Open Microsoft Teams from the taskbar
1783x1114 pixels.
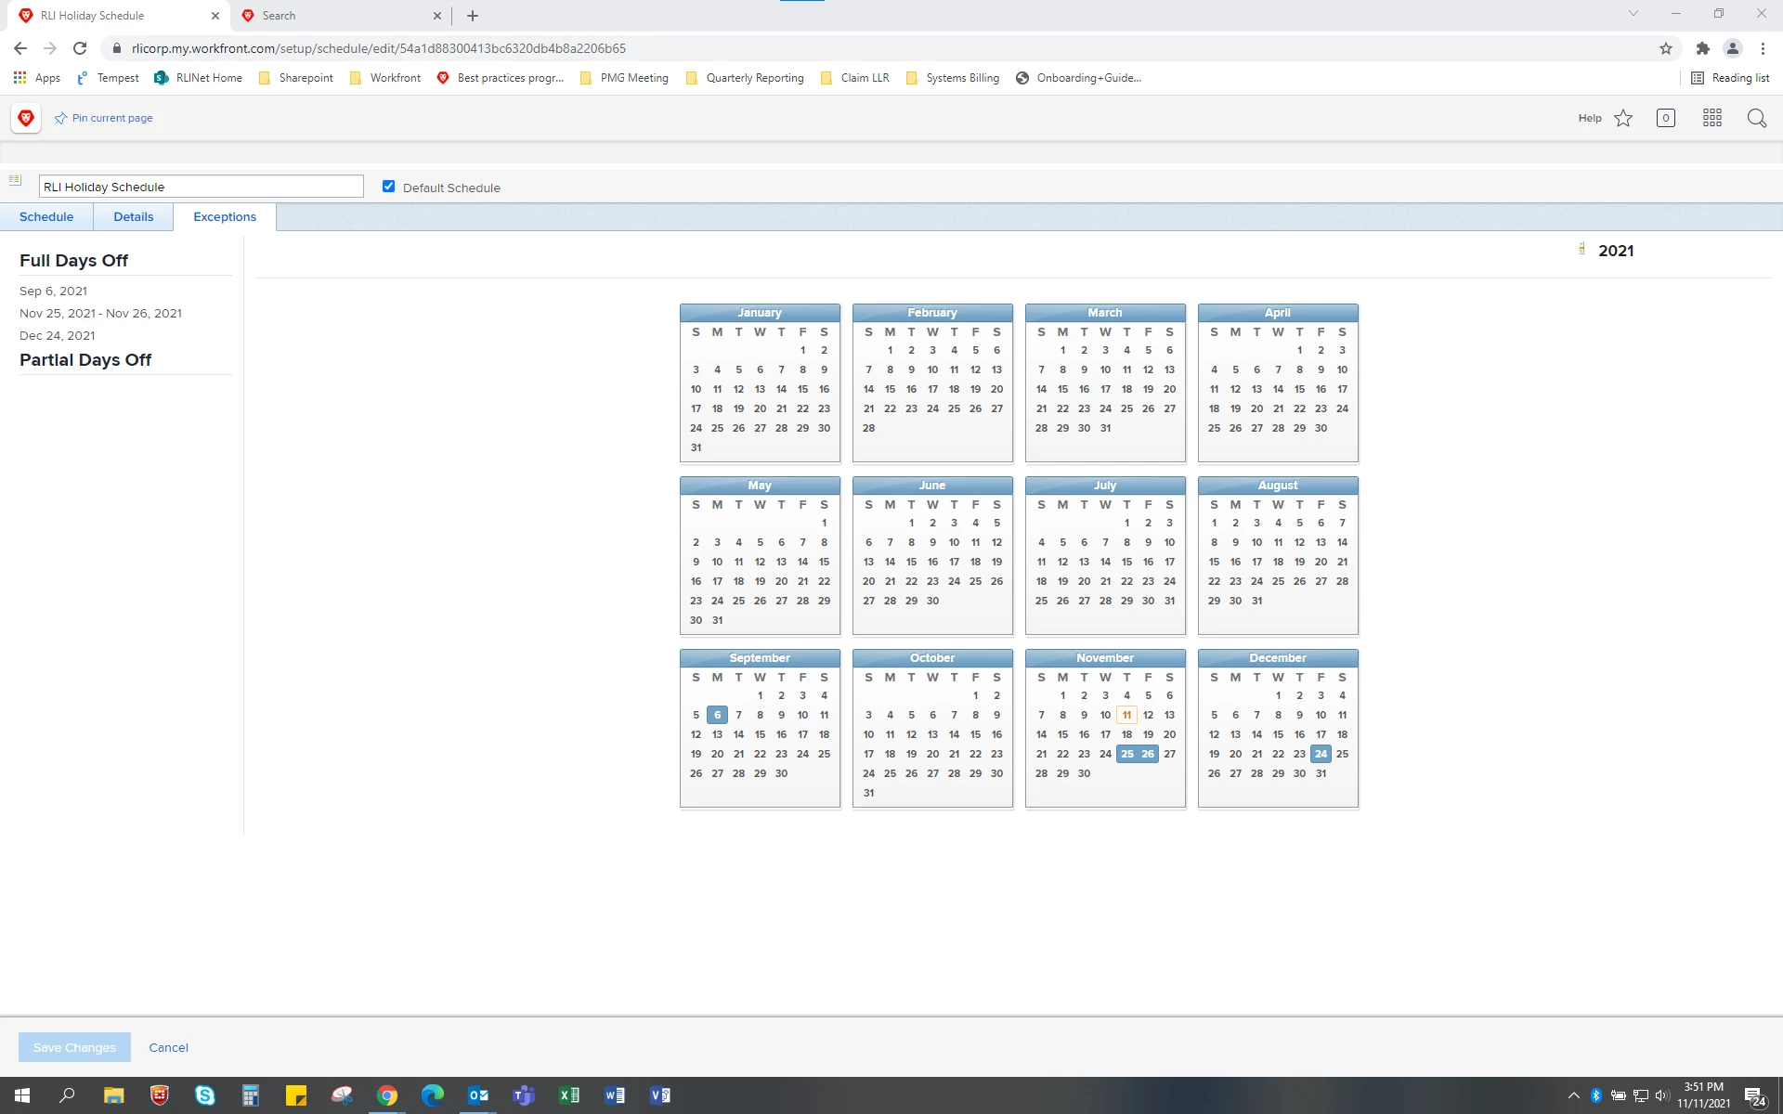coord(524,1095)
